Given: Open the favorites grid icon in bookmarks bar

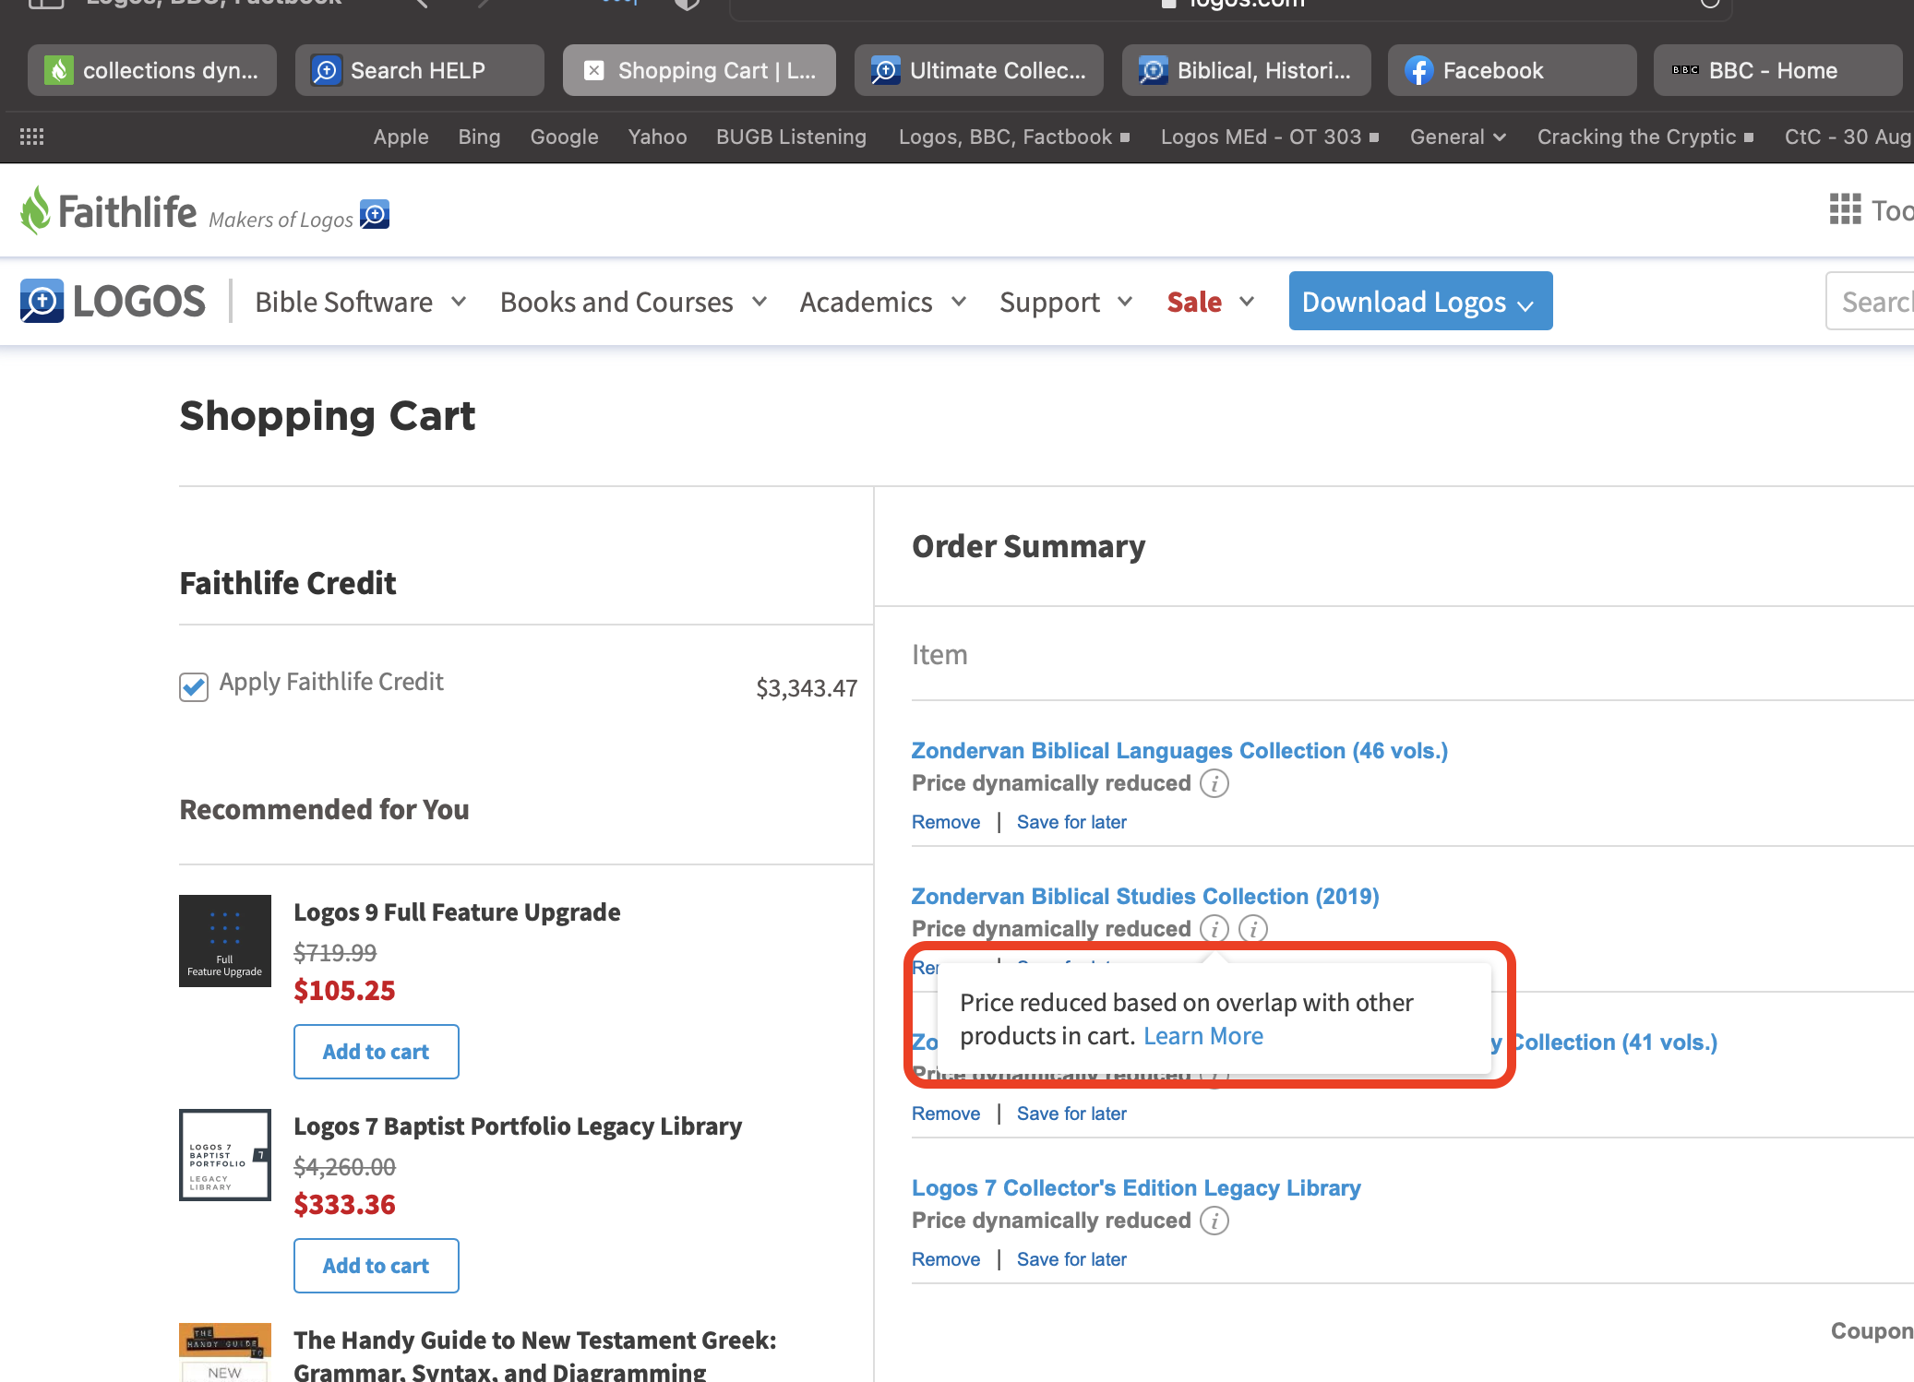Looking at the screenshot, I should [x=32, y=137].
